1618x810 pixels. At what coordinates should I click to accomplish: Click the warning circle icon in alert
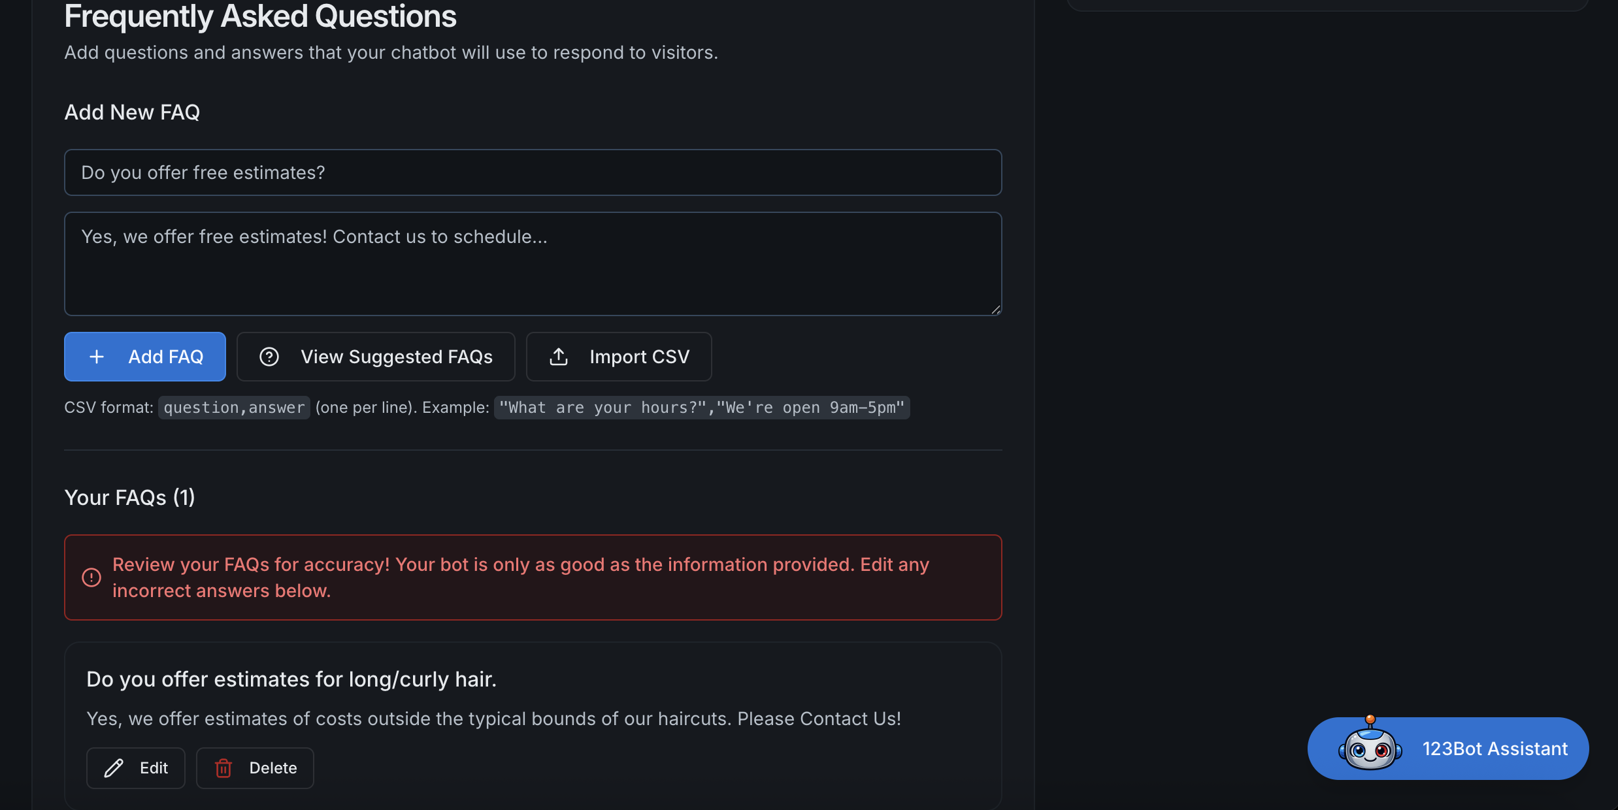click(x=91, y=577)
